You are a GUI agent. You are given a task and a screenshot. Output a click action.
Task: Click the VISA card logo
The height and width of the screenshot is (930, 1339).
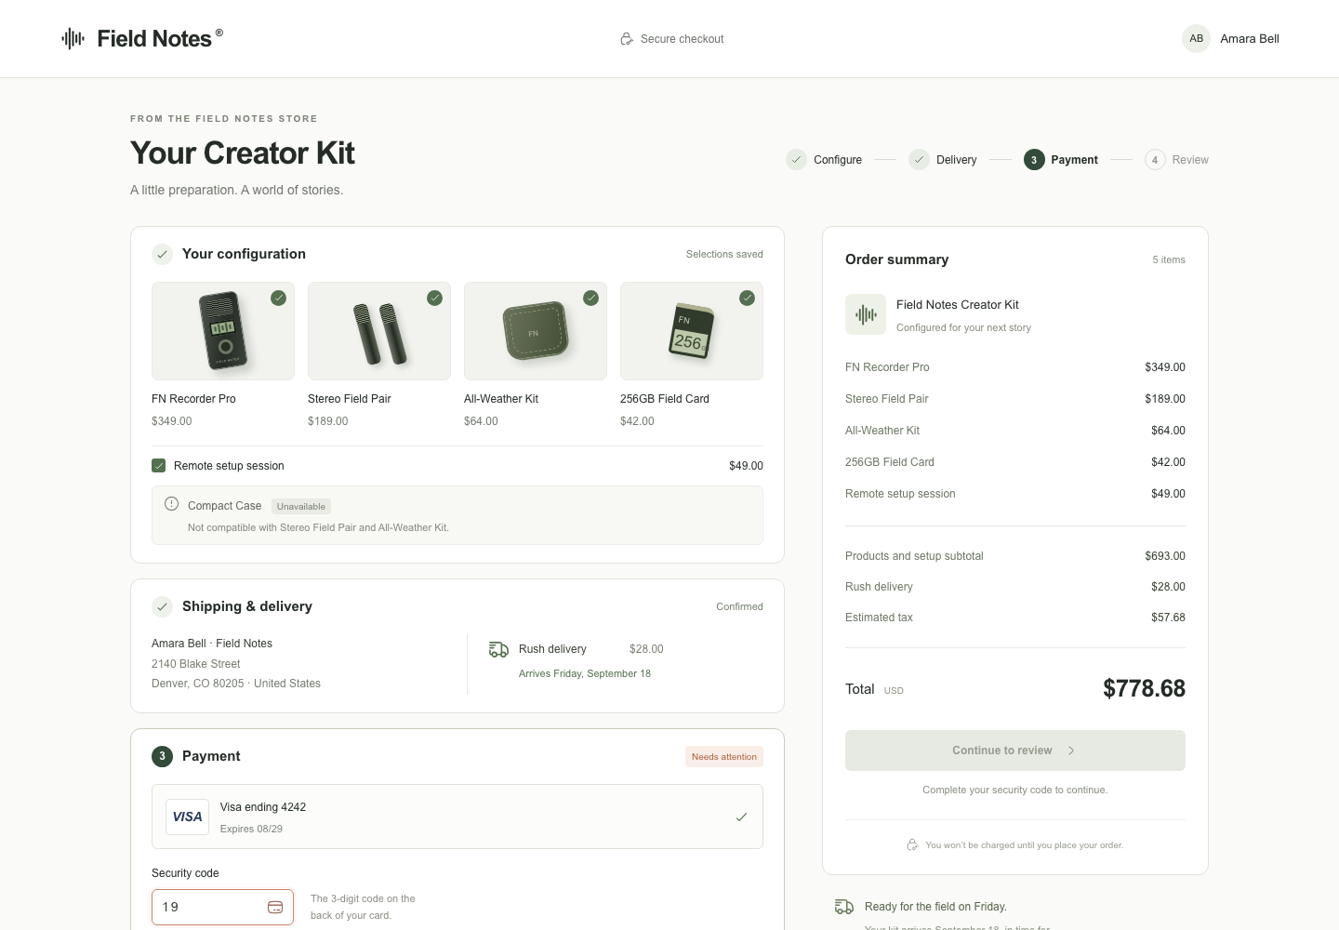[187, 817]
